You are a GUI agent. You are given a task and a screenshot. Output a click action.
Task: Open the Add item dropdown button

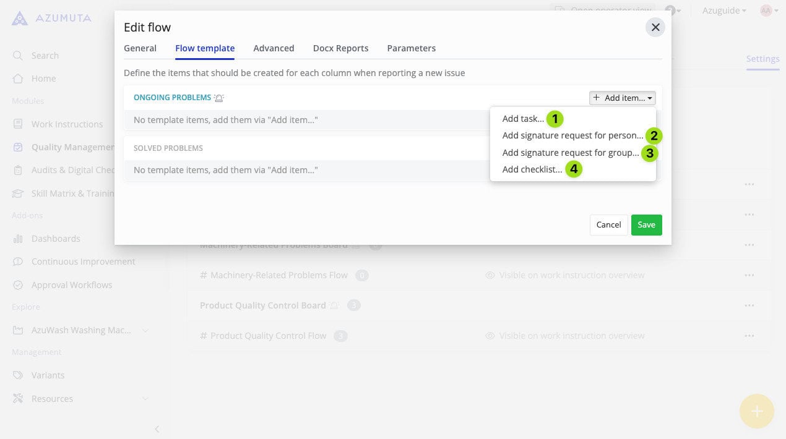[622, 98]
